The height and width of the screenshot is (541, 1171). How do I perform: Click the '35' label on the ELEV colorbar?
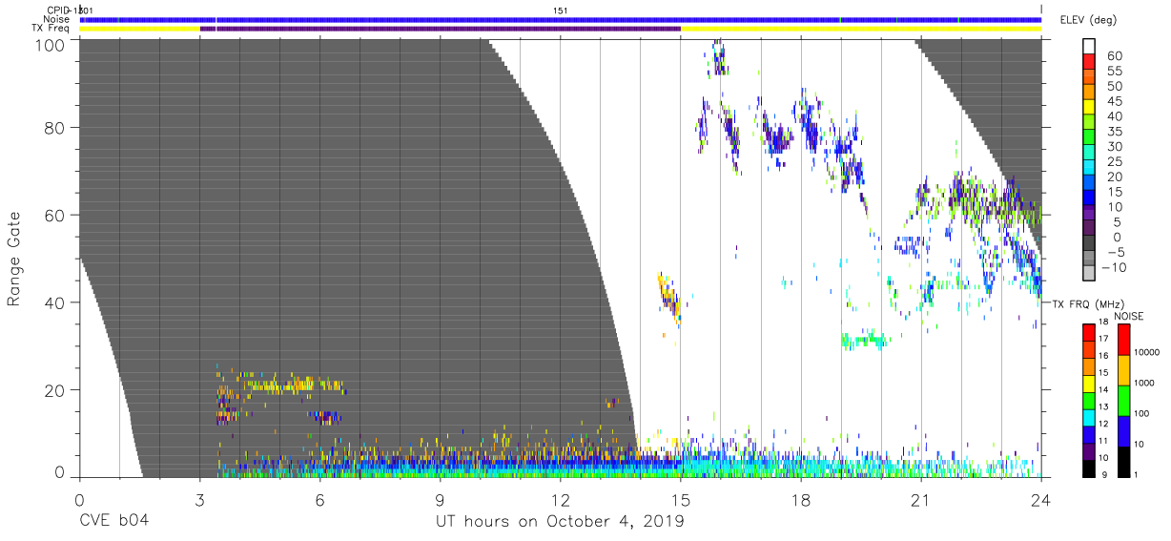pos(1114,131)
